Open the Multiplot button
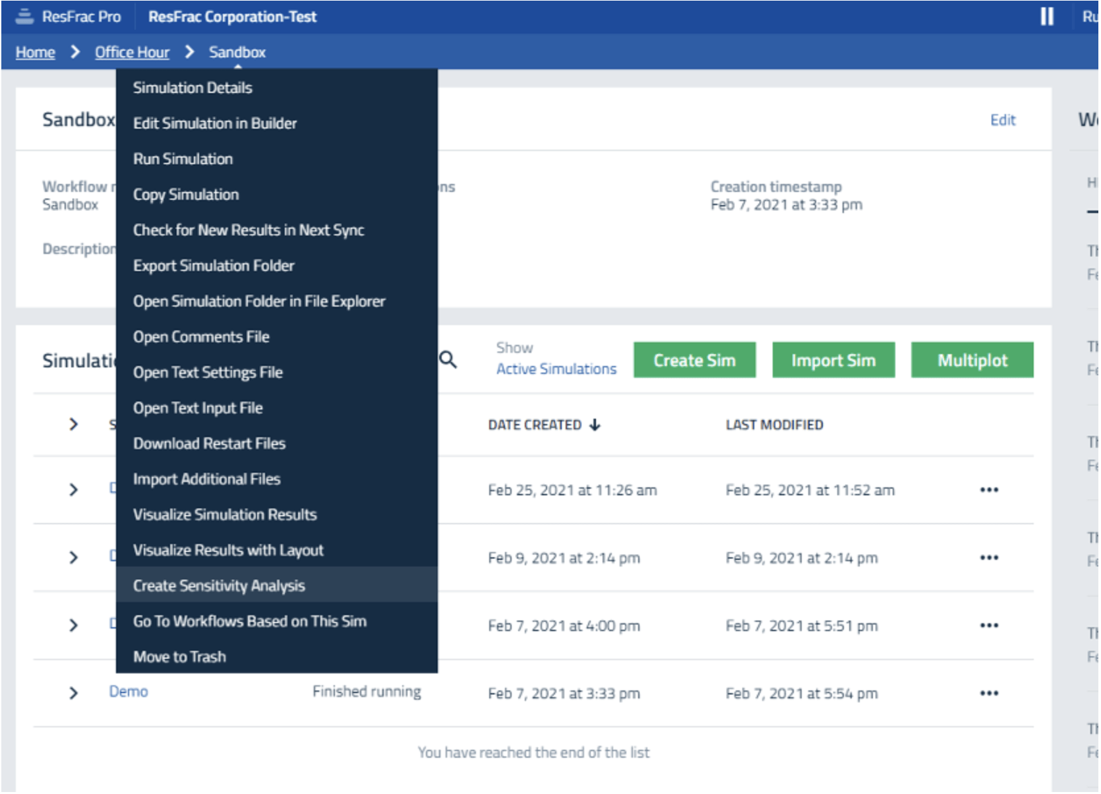 972,360
